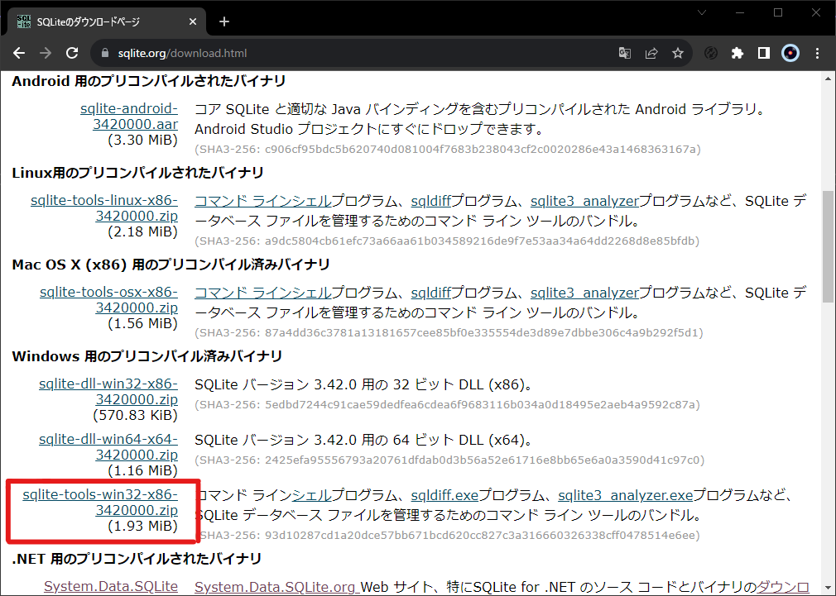Click the Linux precompiled binaries heading

137,173
